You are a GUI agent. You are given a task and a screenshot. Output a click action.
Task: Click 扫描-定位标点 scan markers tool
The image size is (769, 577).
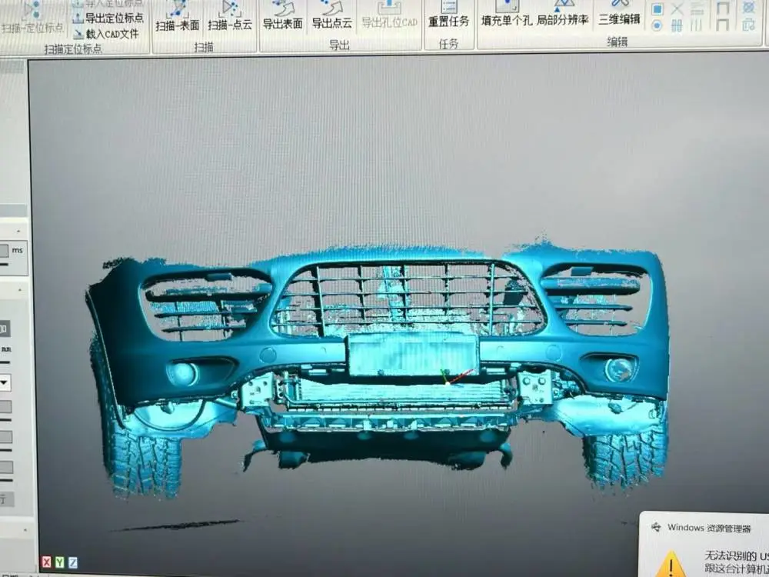click(x=32, y=18)
